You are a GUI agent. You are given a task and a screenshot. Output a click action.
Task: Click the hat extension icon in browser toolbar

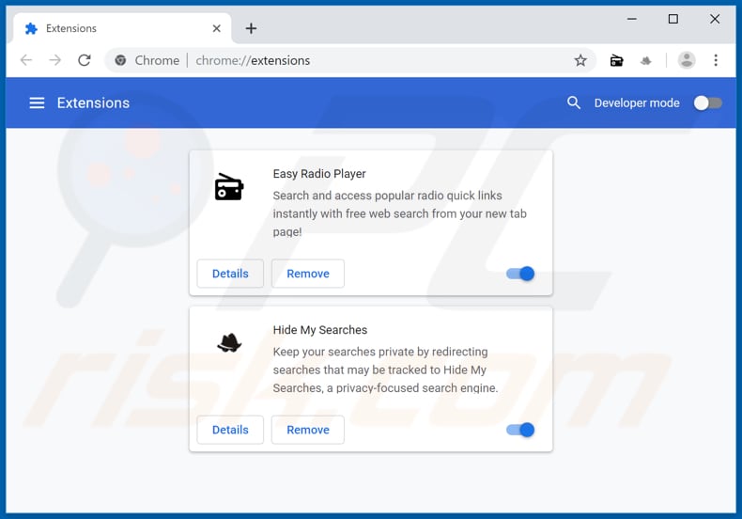click(x=646, y=60)
